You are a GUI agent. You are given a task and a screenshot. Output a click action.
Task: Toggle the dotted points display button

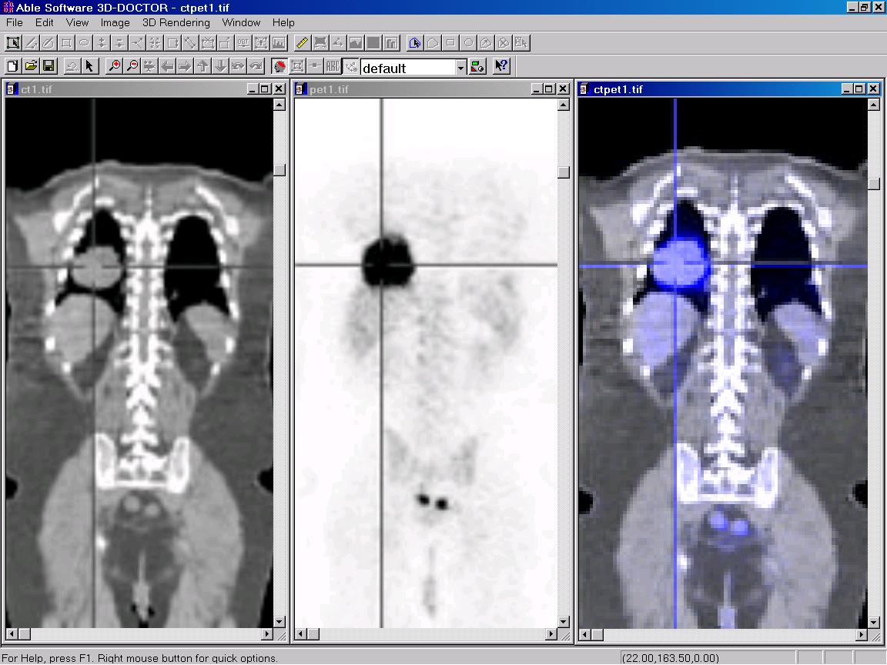[x=351, y=66]
